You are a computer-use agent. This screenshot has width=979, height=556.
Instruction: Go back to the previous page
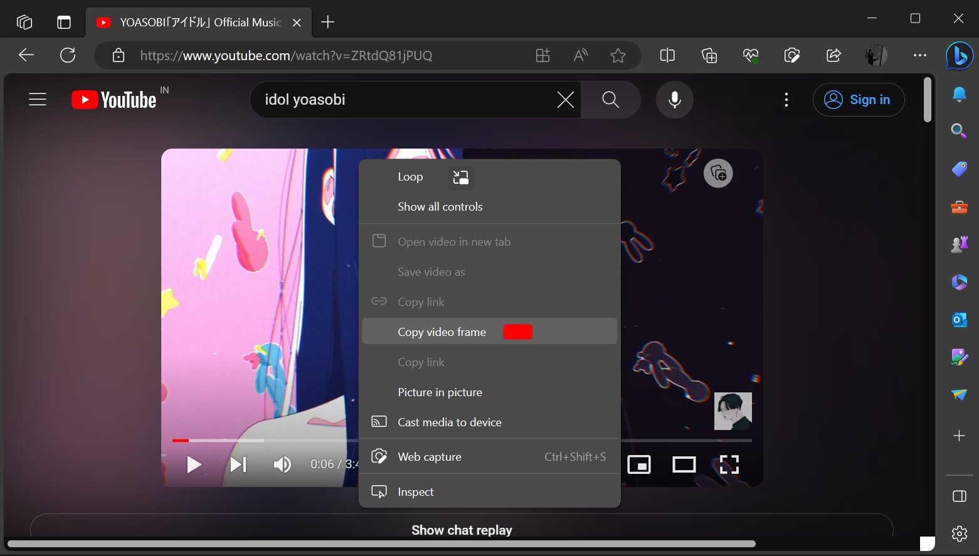(26, 55)
